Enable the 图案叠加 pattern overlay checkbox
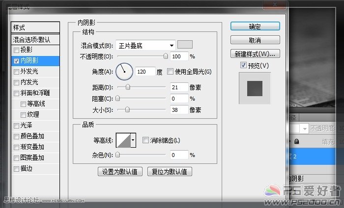This screenshot has height=208, width=344. coord(16,158)
